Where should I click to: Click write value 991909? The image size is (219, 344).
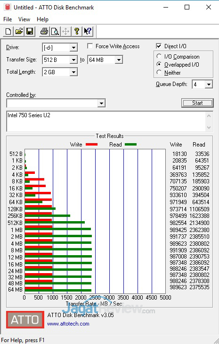[x=178, y=250]
